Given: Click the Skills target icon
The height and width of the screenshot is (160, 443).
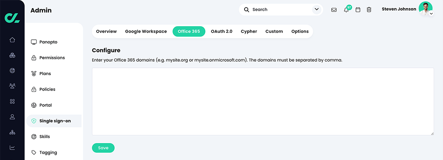Looking at the screenshot, I should [33, 137].
